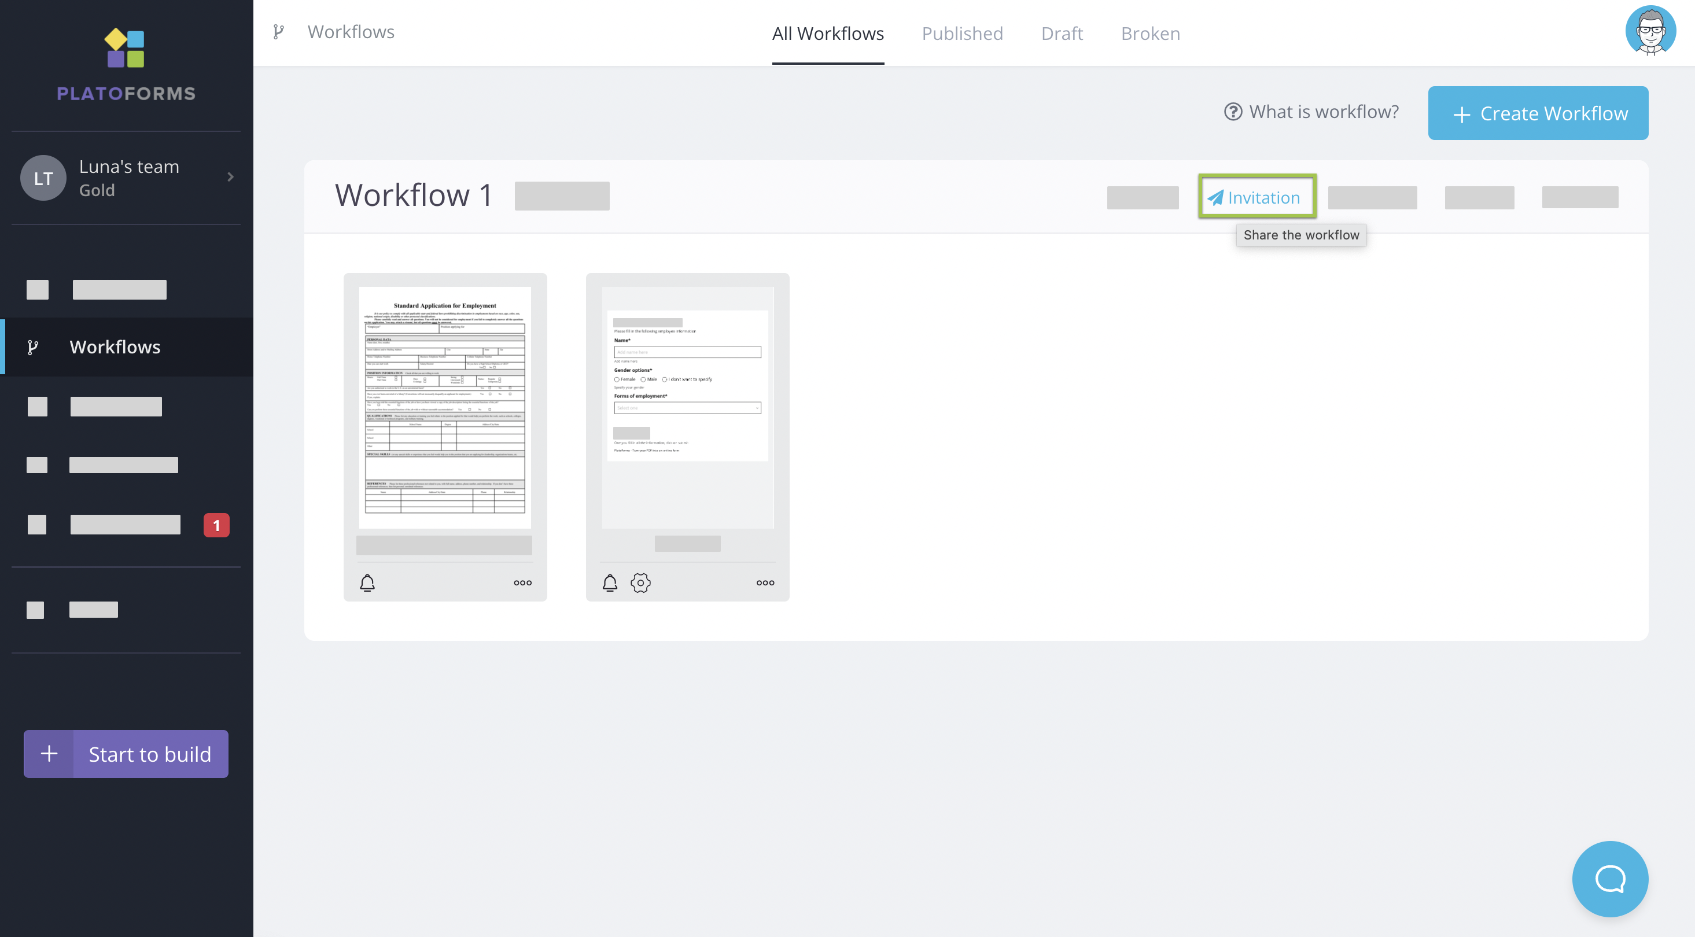Click the PlatoForms logo
This screenshot has height=937, width=1695.
(x=126, y=64)
